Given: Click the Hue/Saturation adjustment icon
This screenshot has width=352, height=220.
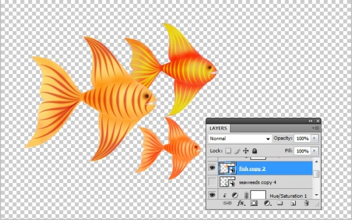Looking at the screenshot, I should [235, 195].
